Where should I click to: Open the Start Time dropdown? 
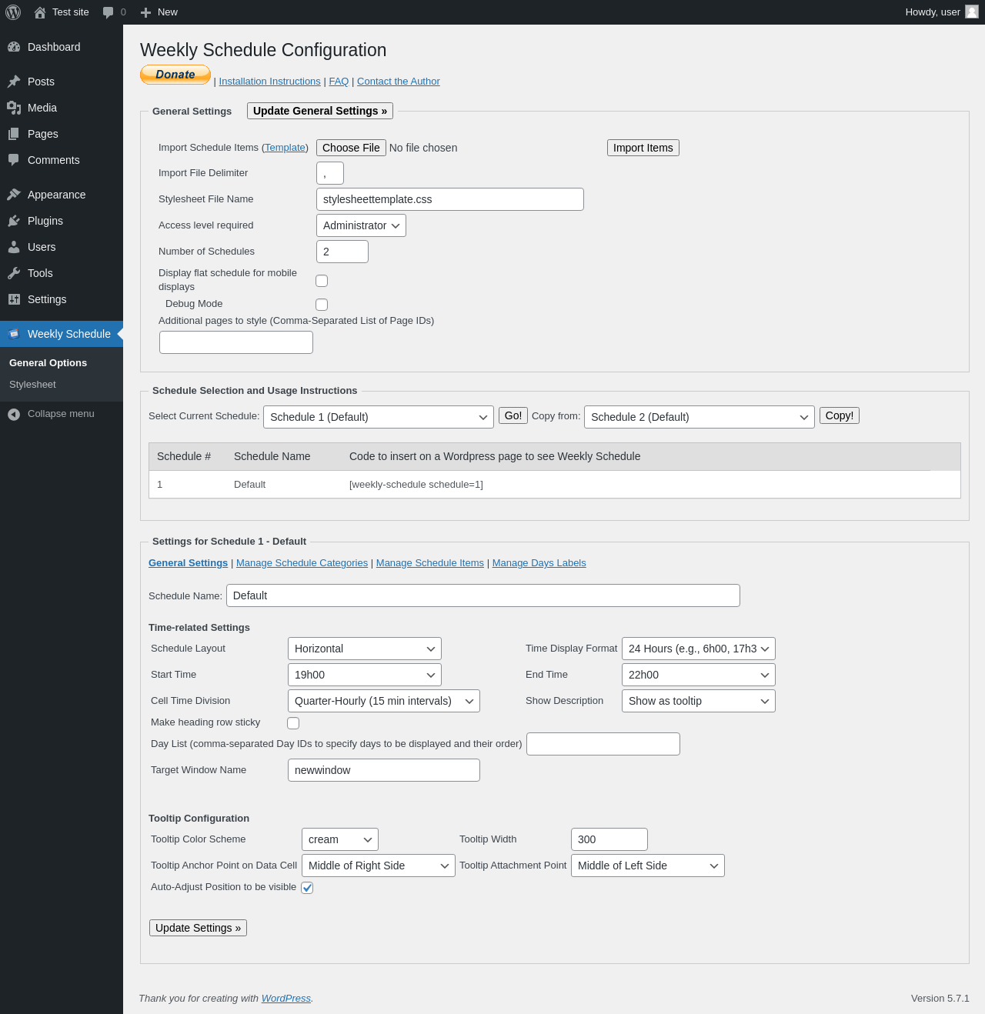[x=365, y=675]
